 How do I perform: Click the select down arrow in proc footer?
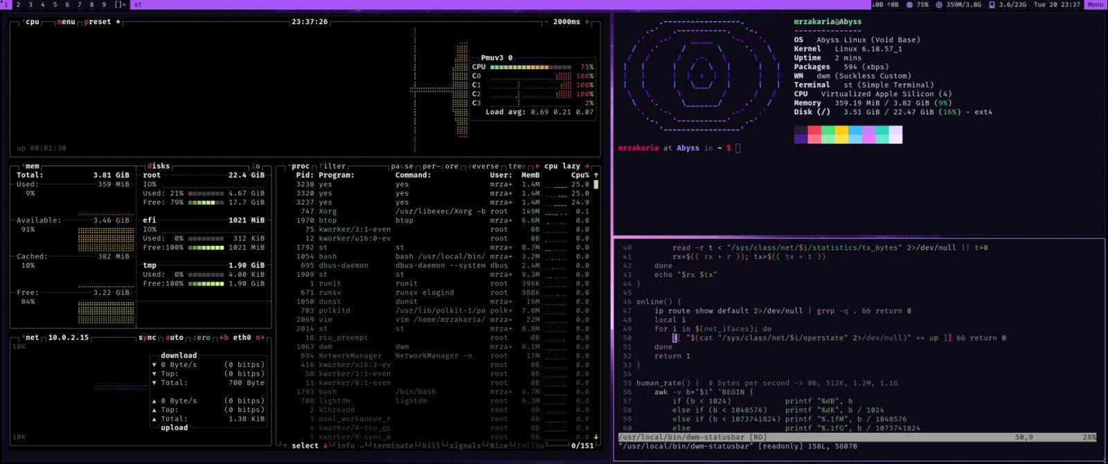point(325,445)
